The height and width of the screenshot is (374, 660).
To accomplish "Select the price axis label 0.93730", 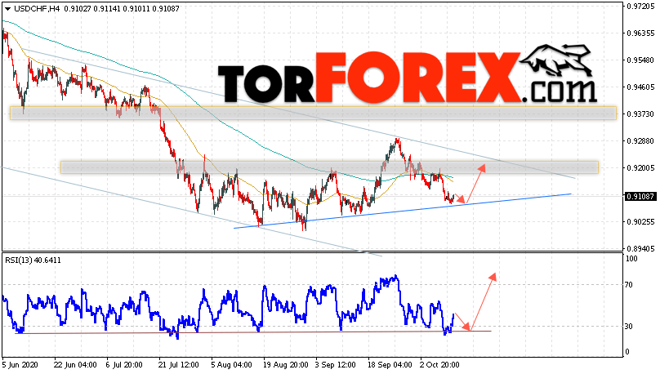I will coord(640,114).
